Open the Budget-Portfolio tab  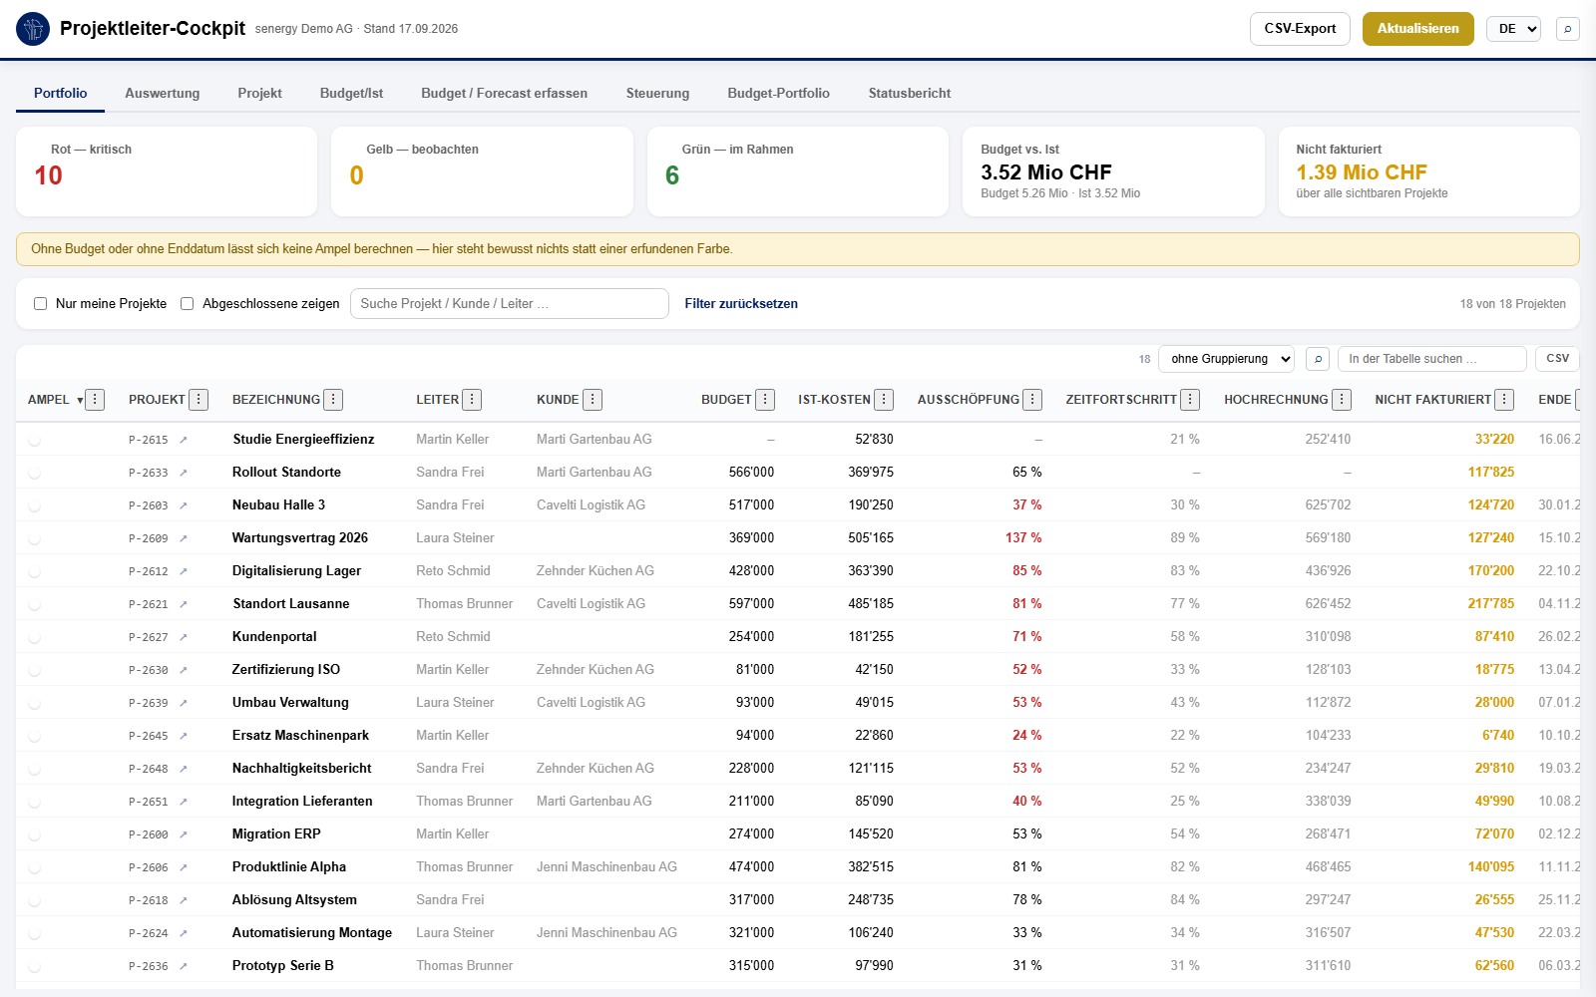(778, 93)
